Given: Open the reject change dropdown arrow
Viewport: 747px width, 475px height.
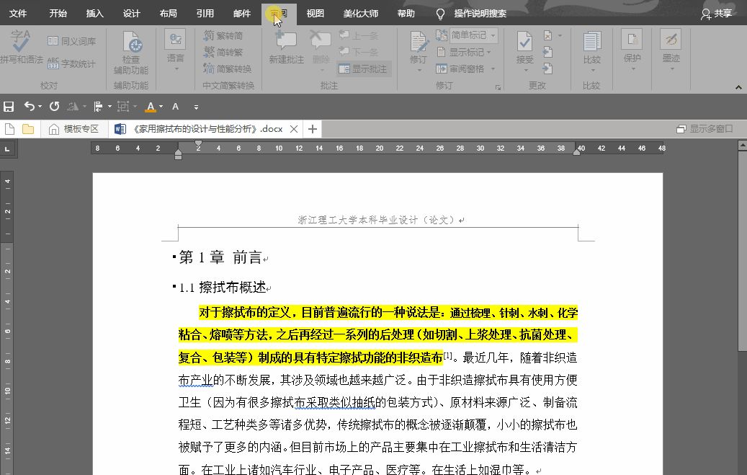Looking at the screenshot, I should click(x=560, y=35).
